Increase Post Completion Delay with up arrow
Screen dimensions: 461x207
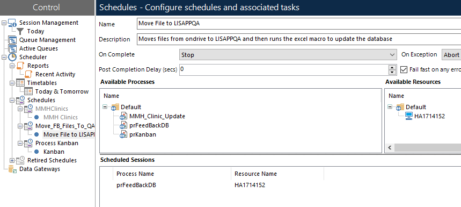pos(392,67)
